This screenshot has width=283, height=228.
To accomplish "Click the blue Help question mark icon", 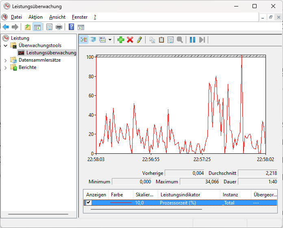I will click(71, 27).
